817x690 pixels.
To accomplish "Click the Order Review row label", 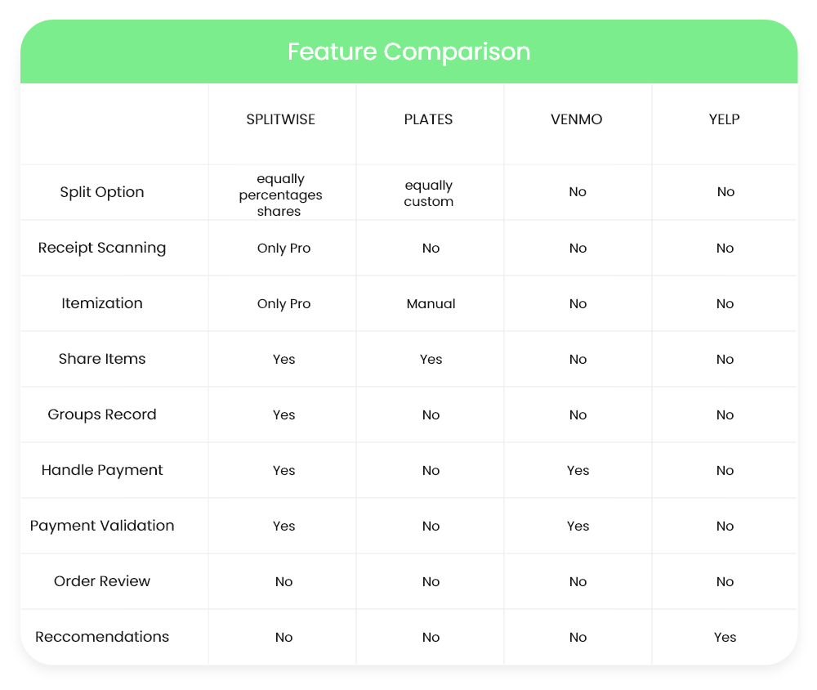I will click(102, 581).
